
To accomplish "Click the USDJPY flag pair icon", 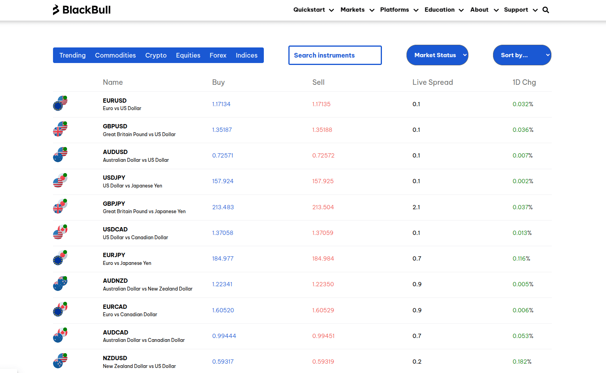I will [60, 180].
